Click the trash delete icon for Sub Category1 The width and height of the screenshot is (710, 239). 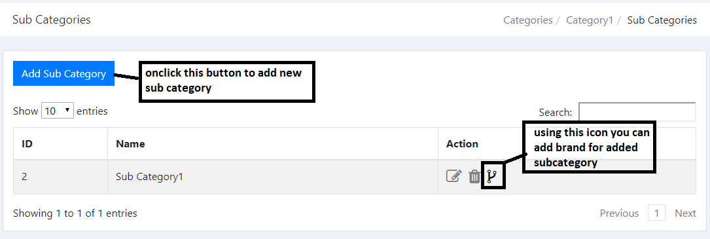(x=474, y=176)
